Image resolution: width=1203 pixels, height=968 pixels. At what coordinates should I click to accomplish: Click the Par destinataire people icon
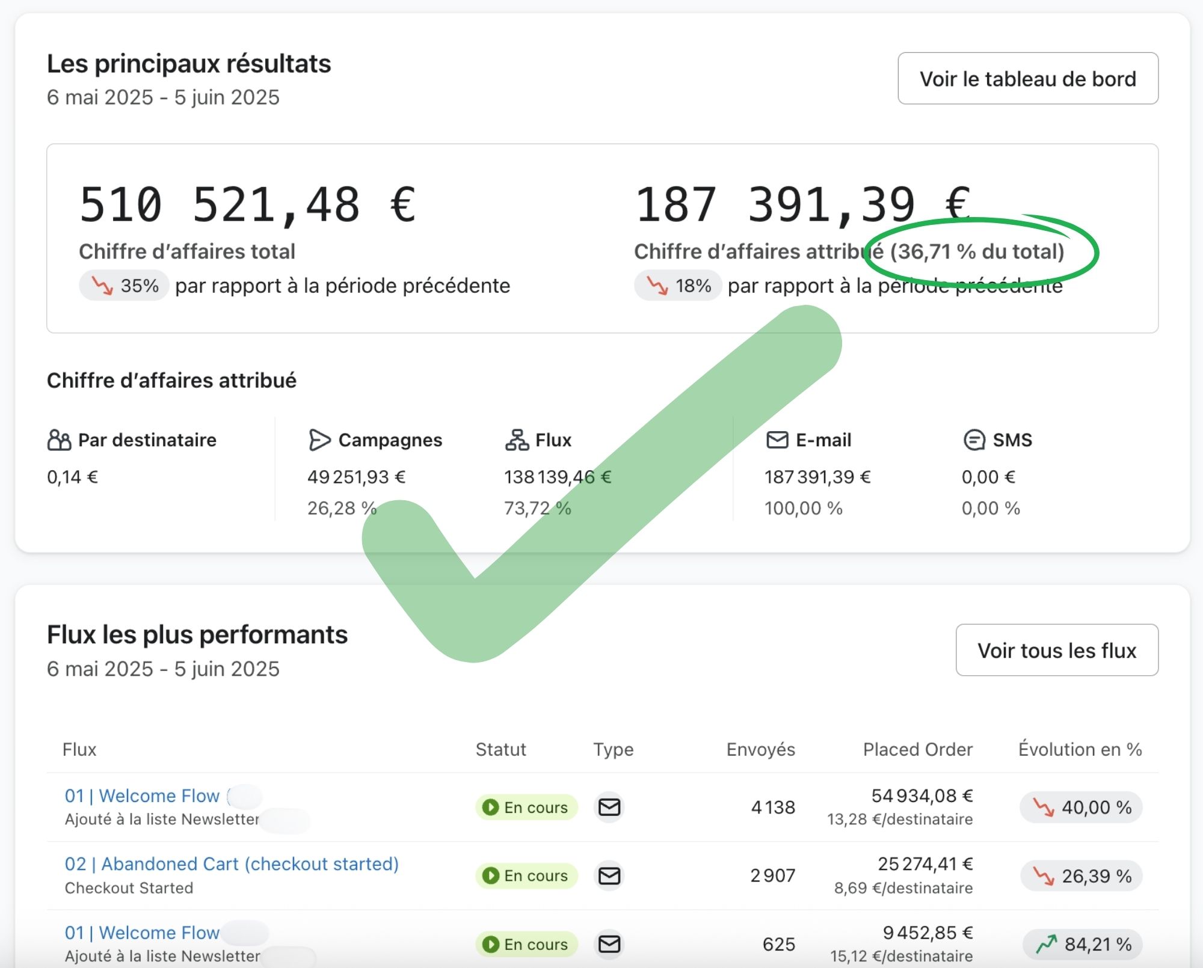coord(59,440)
